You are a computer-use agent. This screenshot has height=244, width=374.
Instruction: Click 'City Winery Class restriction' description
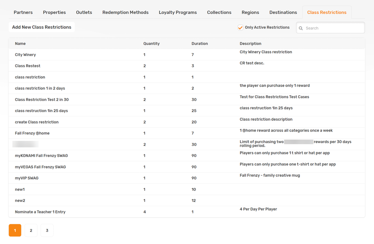(266, 52)
